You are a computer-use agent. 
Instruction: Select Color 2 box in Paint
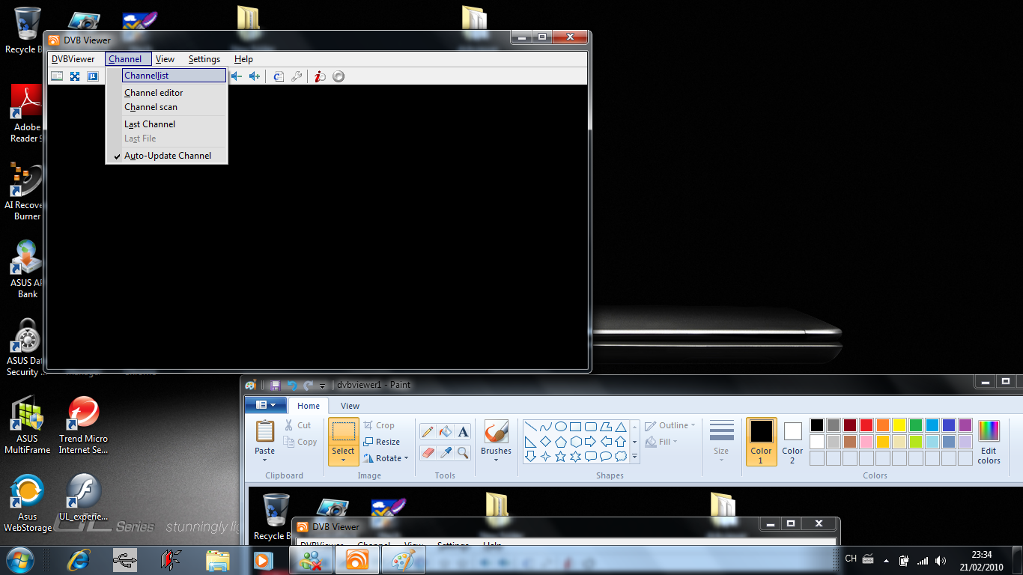click(792, 442)
